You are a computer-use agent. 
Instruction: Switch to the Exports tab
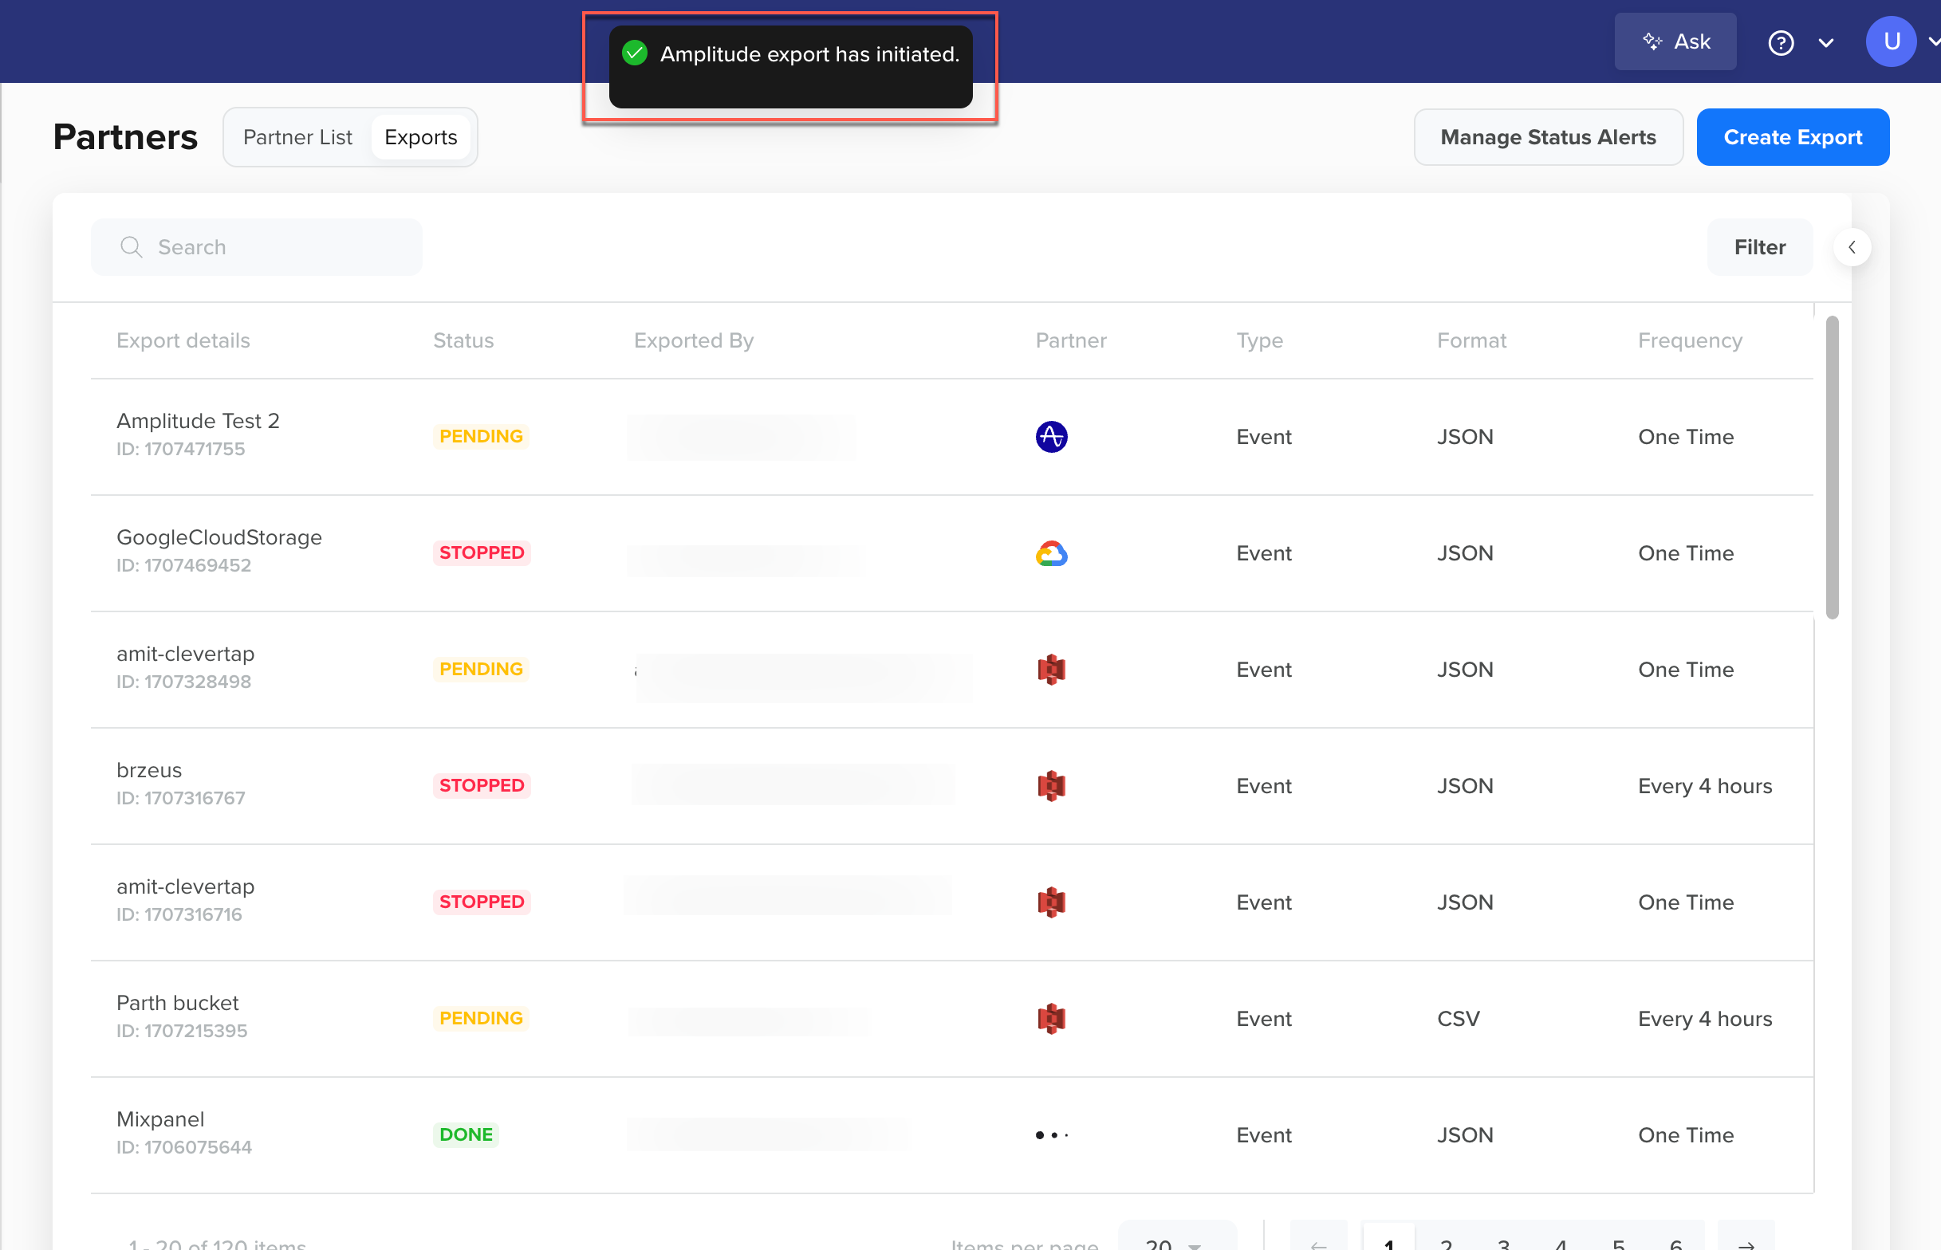(422, 137)
